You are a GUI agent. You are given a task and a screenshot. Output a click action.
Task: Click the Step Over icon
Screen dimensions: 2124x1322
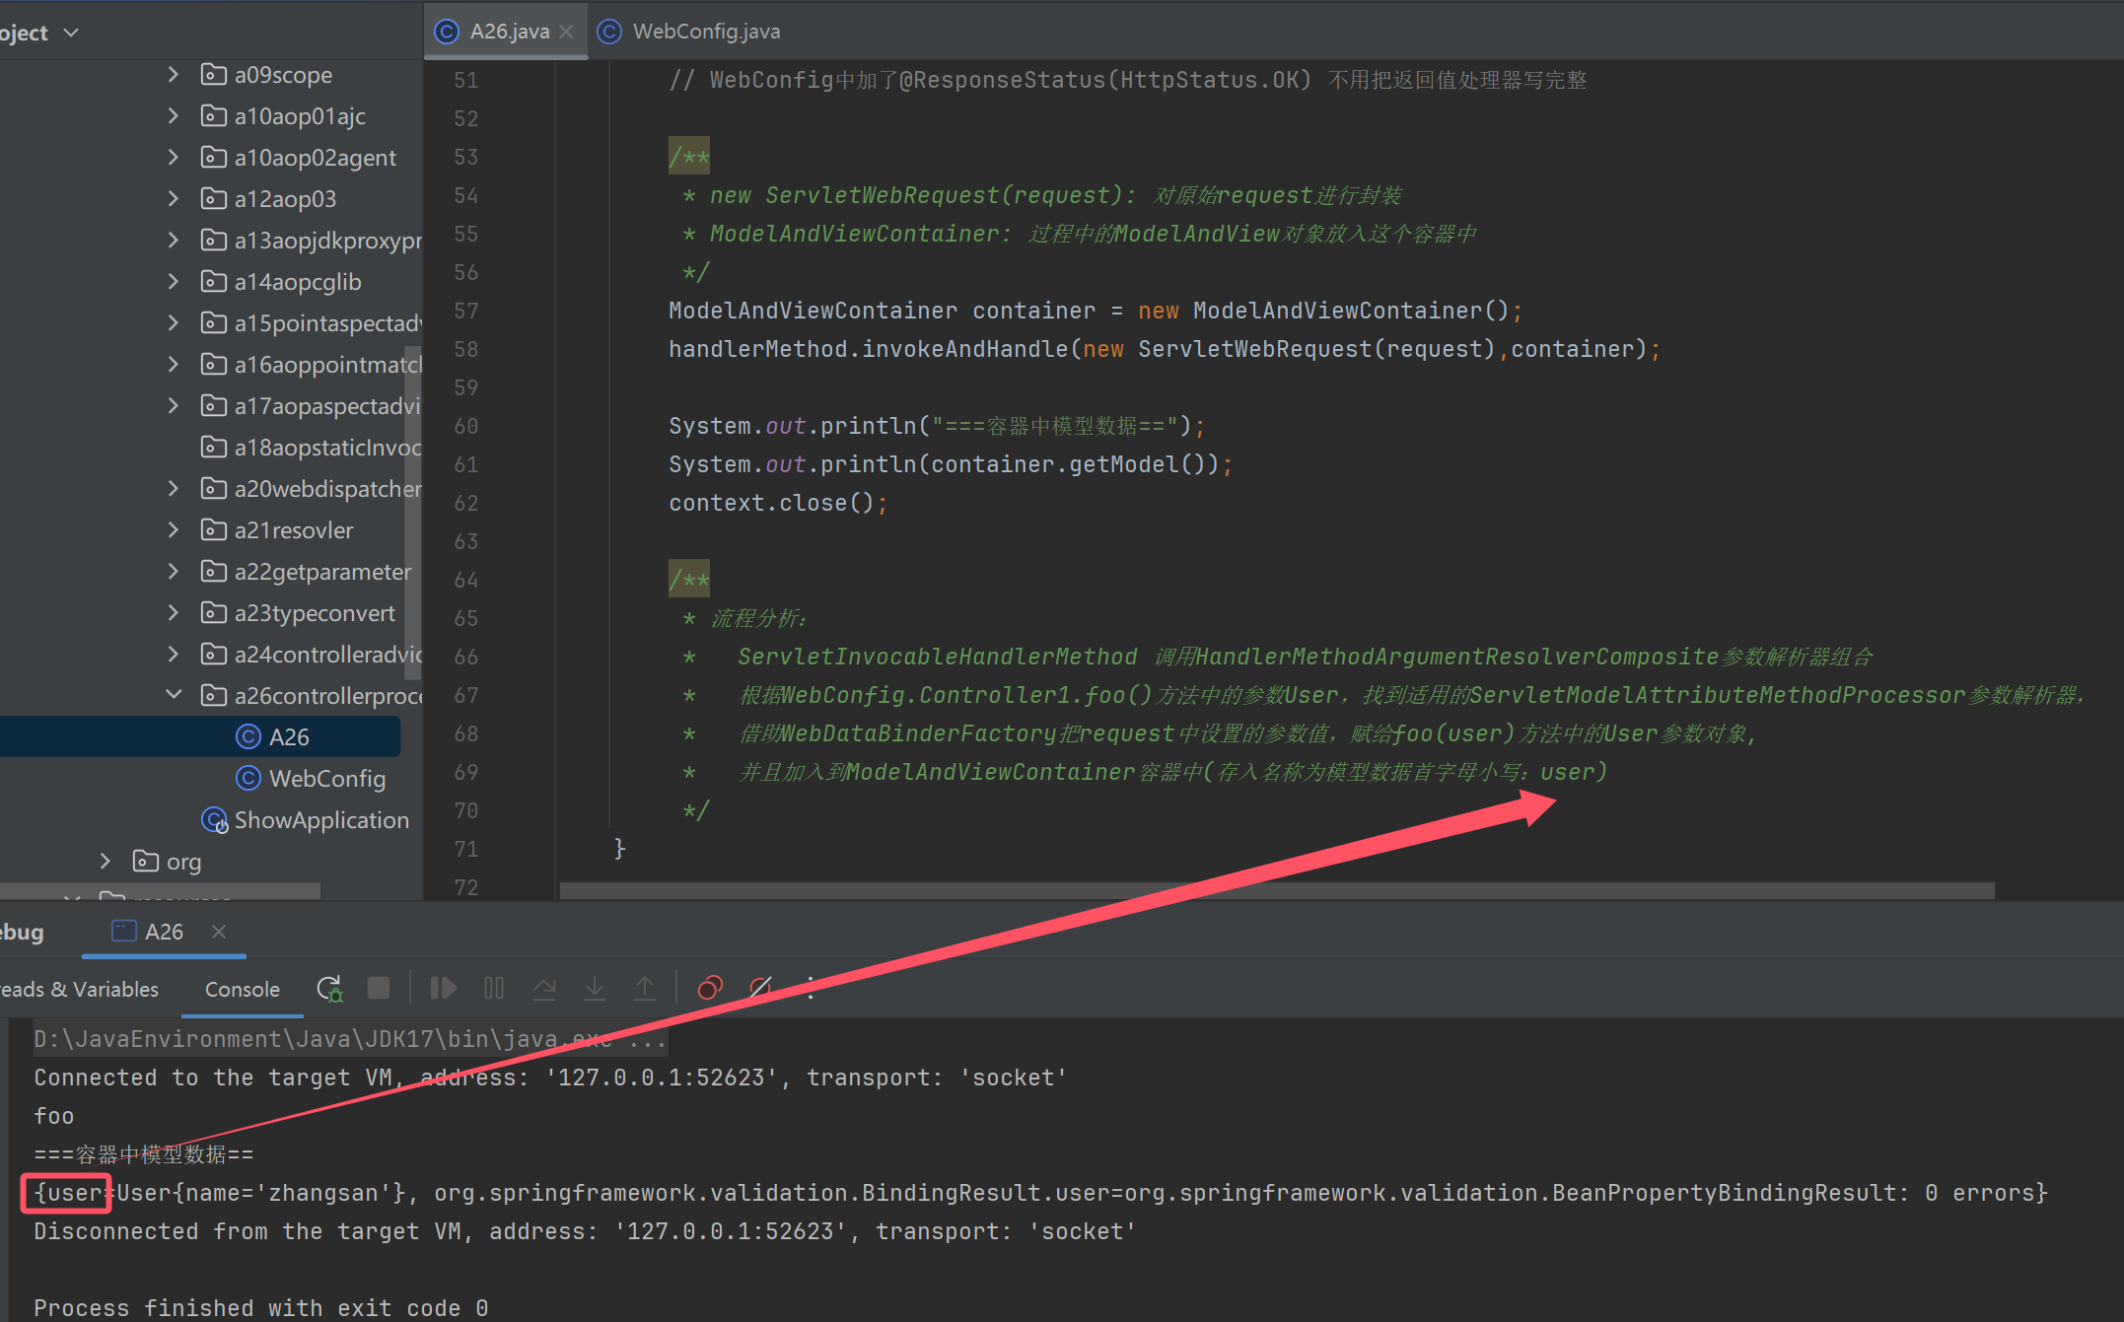point(544,989)
